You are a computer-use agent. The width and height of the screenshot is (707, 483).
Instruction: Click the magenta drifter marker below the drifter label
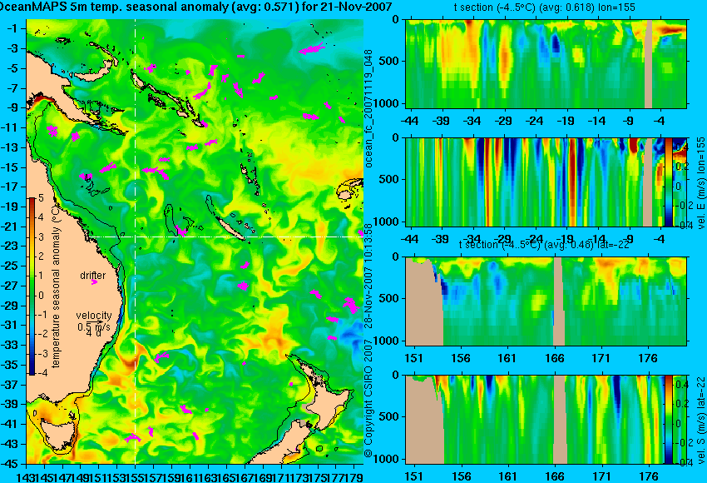pyautogui.click(x=94, y=282)
